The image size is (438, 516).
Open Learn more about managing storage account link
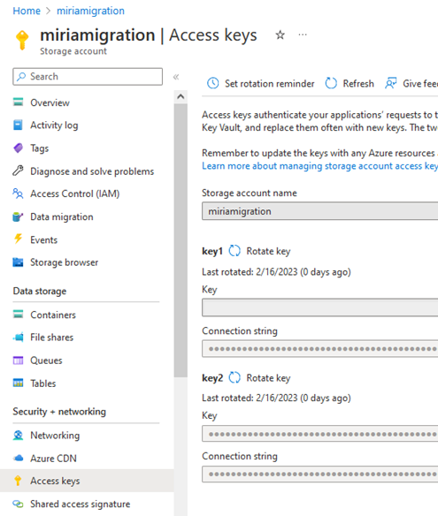click(x=319, y=166)
